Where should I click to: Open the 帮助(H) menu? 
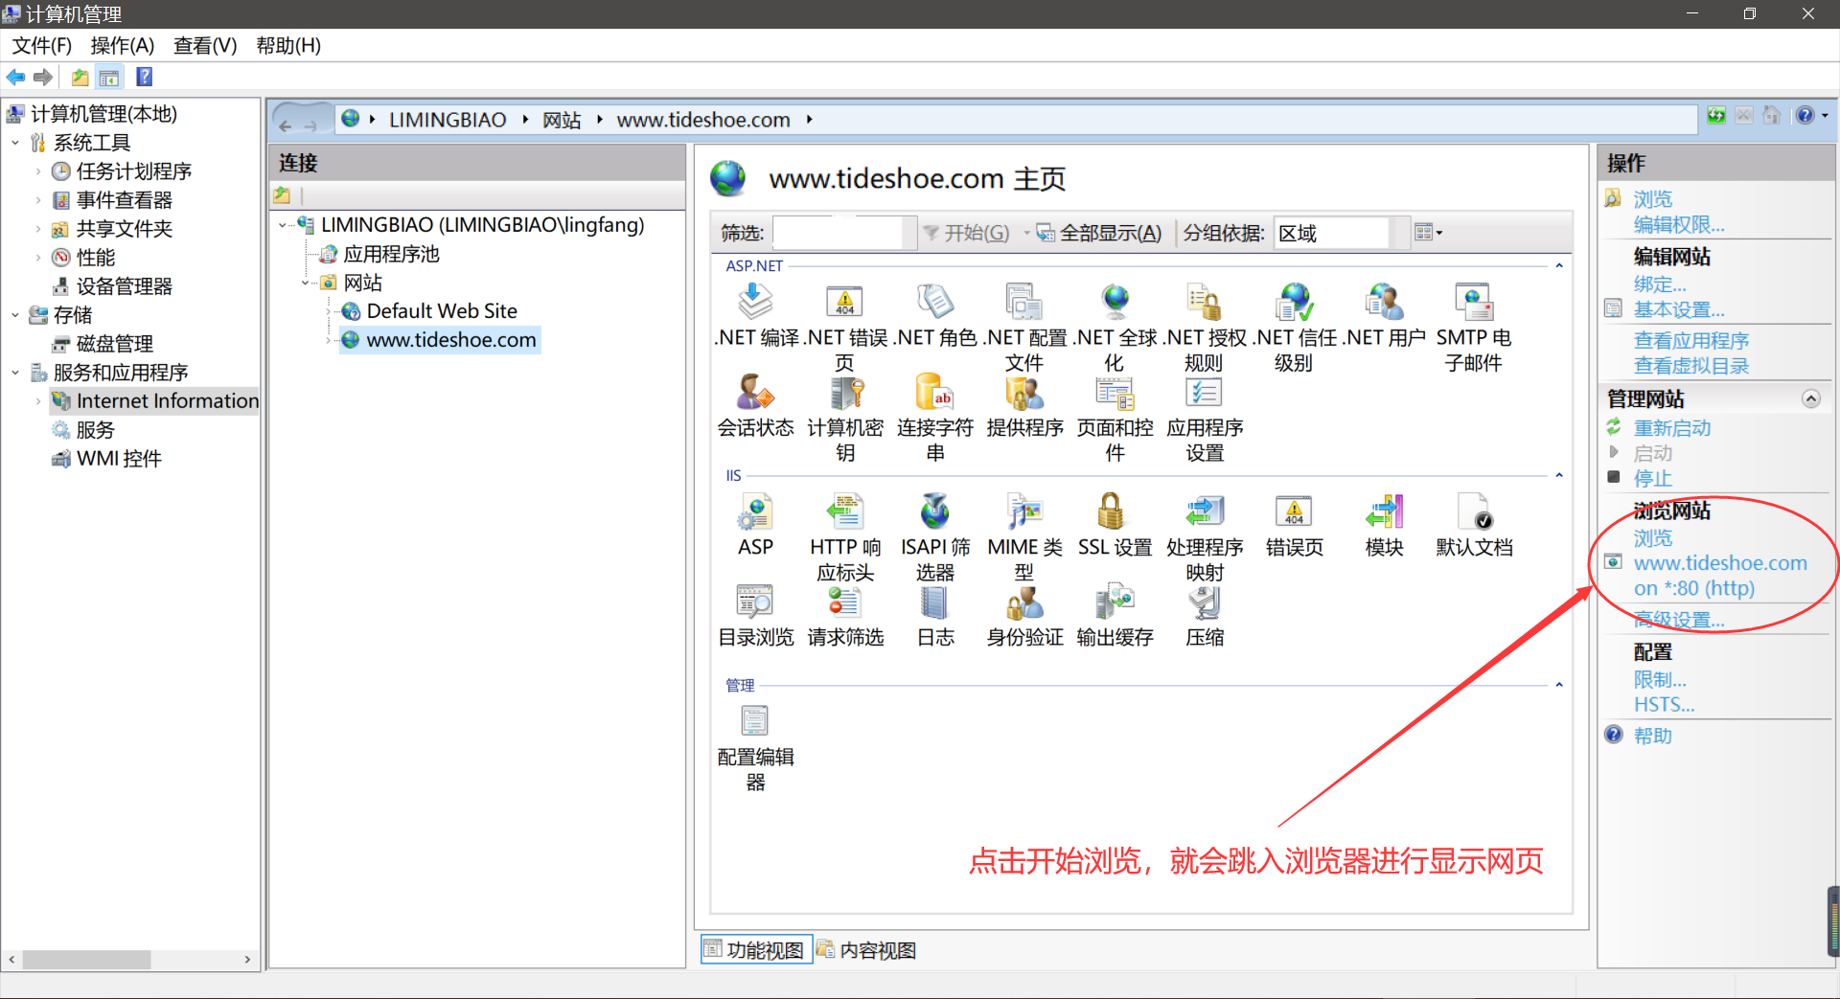tap(288, 45)
